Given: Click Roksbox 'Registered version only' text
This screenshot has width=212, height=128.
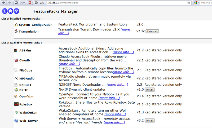Looking at the screenshot, I should click(163, 104).
